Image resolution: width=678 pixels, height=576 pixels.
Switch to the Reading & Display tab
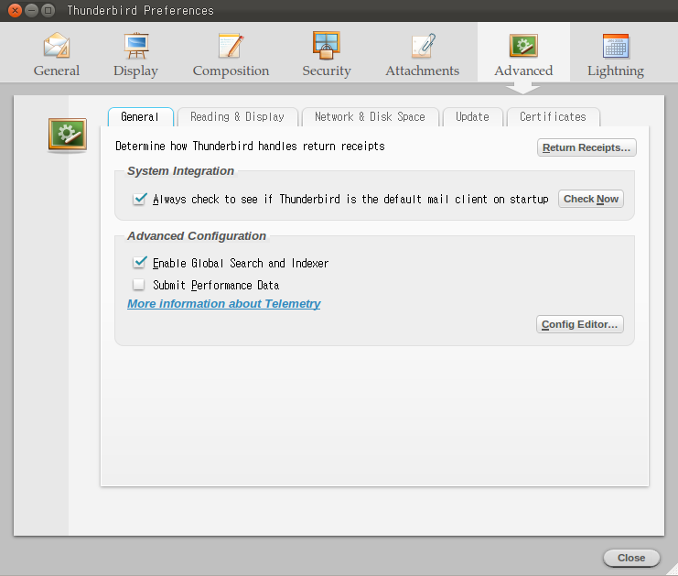pos(237,117)
